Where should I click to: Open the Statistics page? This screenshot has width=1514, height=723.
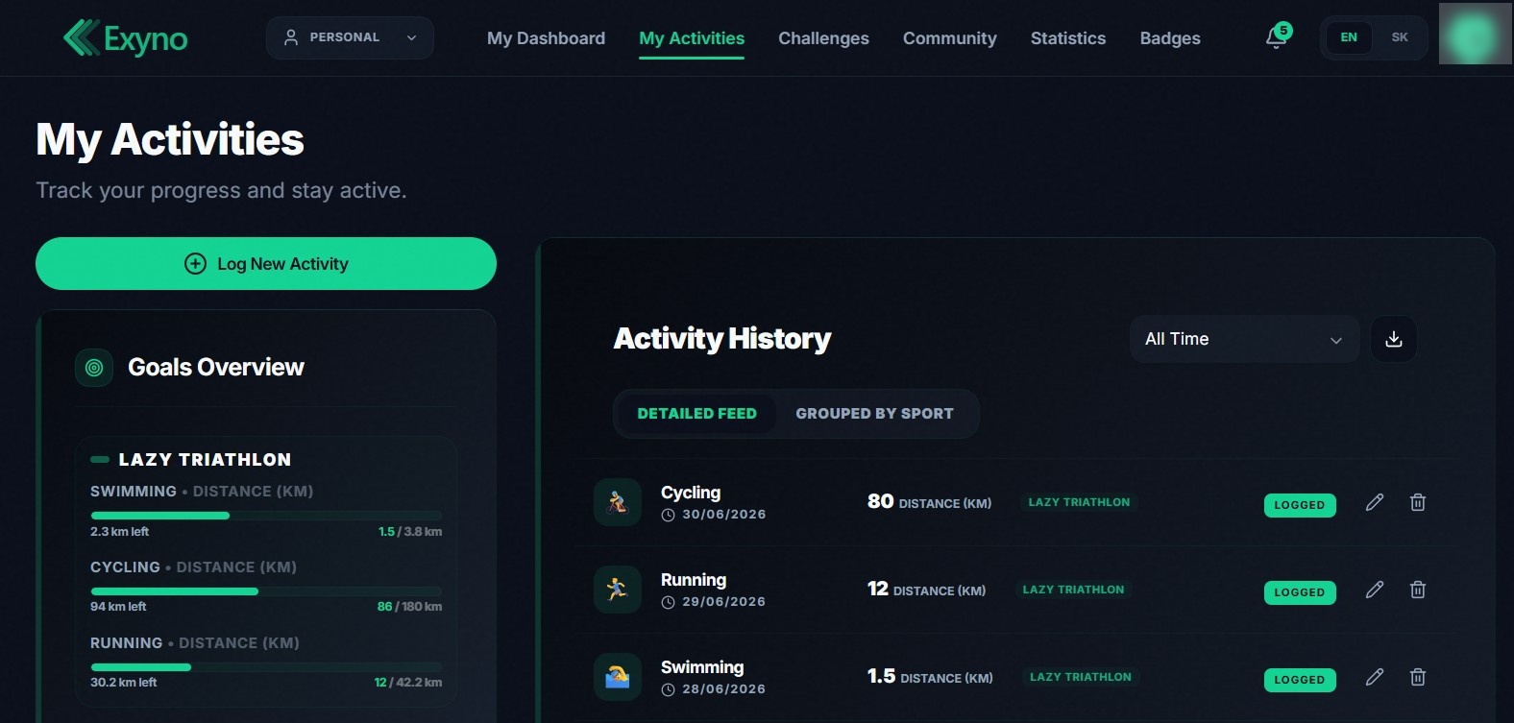[x=1068, y=38]
